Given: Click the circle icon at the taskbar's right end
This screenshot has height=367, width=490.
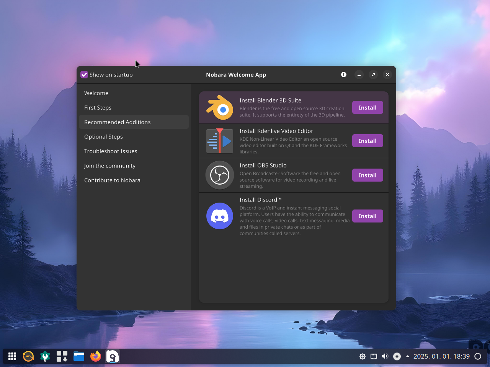Looking at the screenshot, I should click(x=478, y=356).
